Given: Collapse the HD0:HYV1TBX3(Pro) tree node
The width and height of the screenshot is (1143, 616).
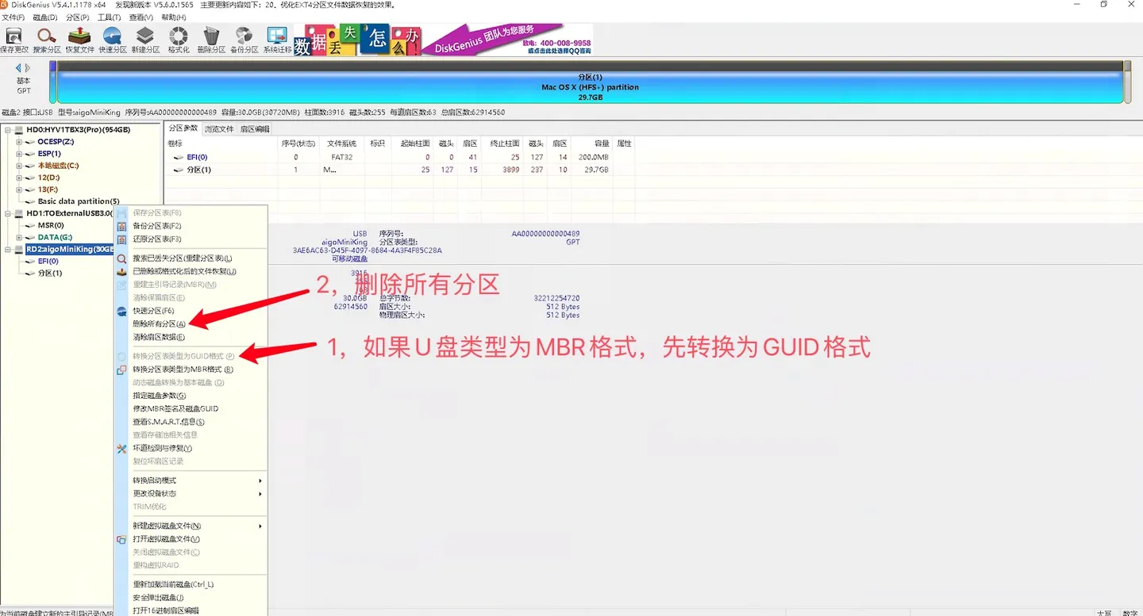Looking at the screenshot, I should click(x=6, y=128).
